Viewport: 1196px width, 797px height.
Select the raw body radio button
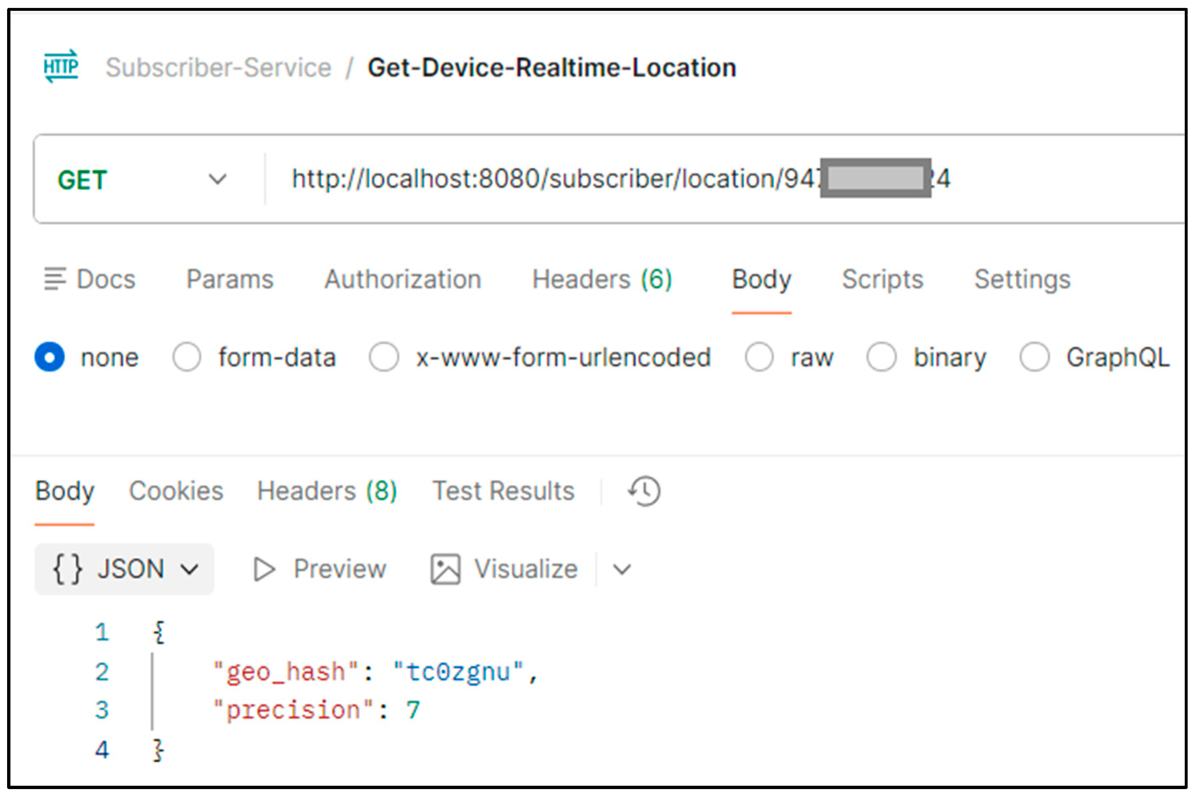coord(759,357)
